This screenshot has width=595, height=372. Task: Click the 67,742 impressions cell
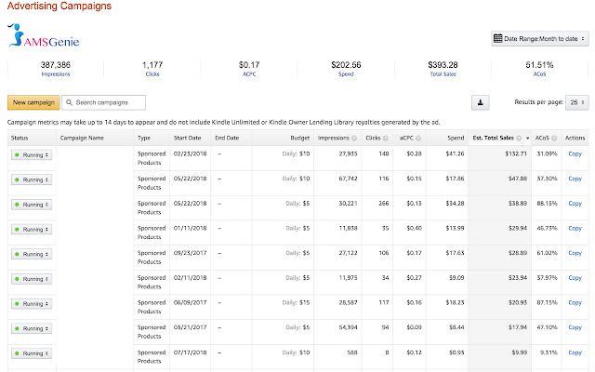point(348,179)
